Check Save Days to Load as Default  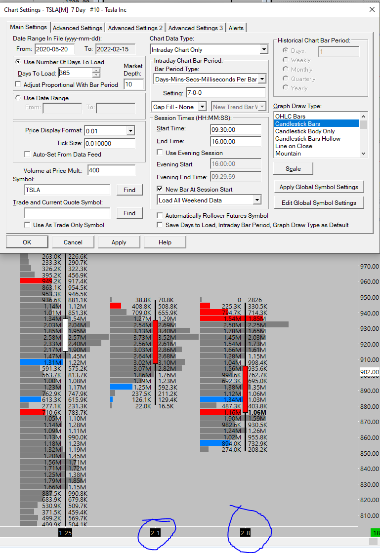[x=160, y=225]
